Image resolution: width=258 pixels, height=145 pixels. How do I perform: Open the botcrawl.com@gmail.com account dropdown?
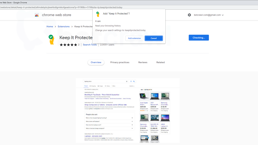pyautogui.click(x=209, y=15)
